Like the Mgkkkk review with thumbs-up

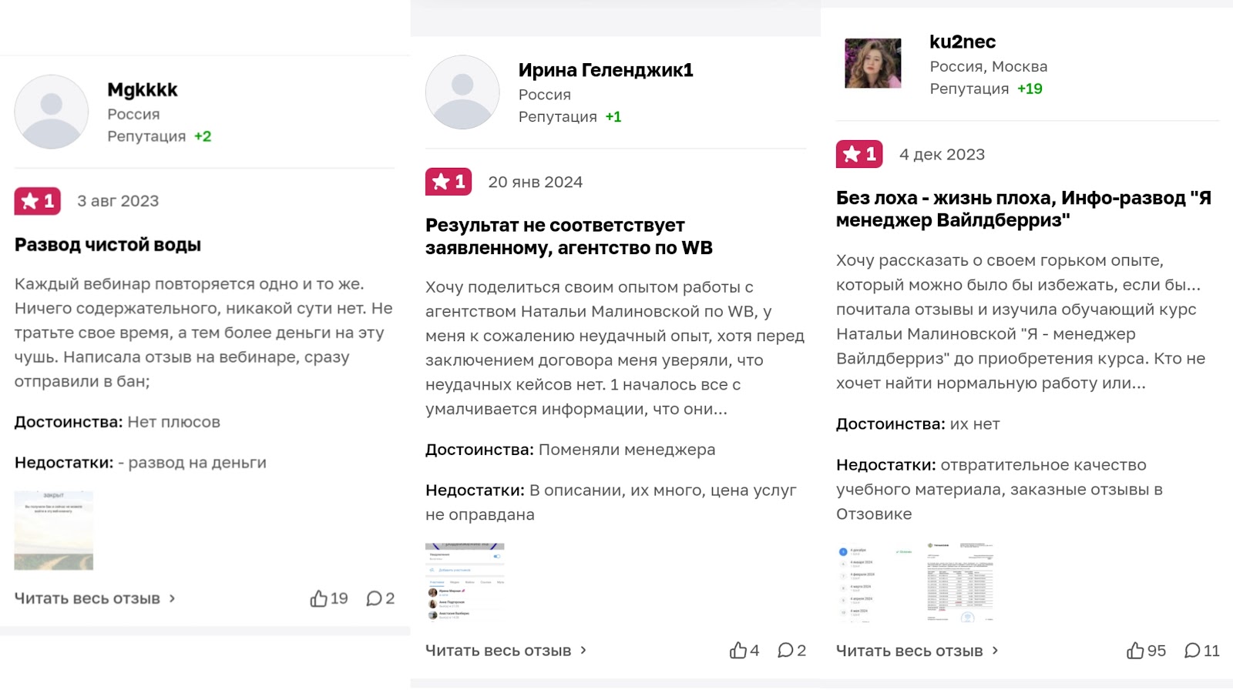pos(319,598)
